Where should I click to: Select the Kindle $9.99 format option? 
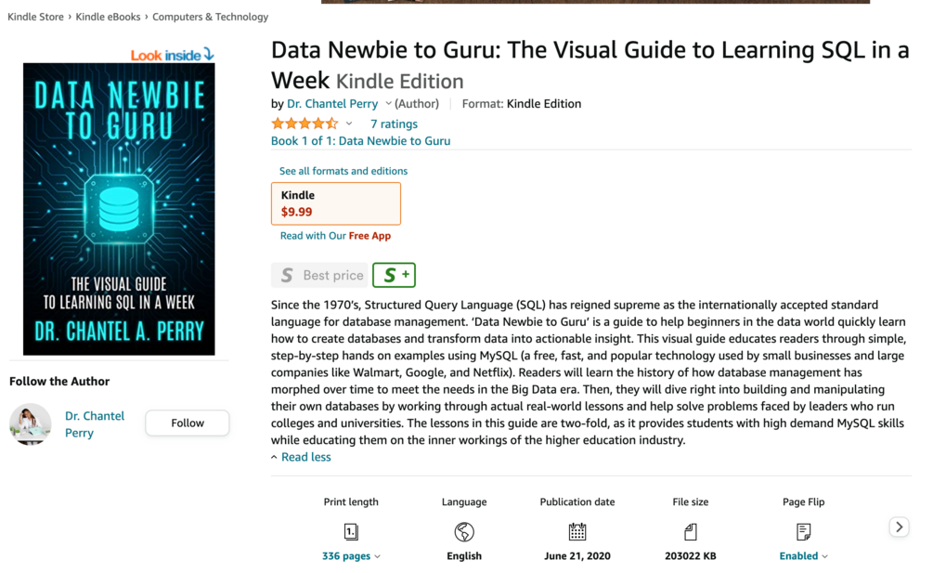pyautogui.click(x=335, y=202)
